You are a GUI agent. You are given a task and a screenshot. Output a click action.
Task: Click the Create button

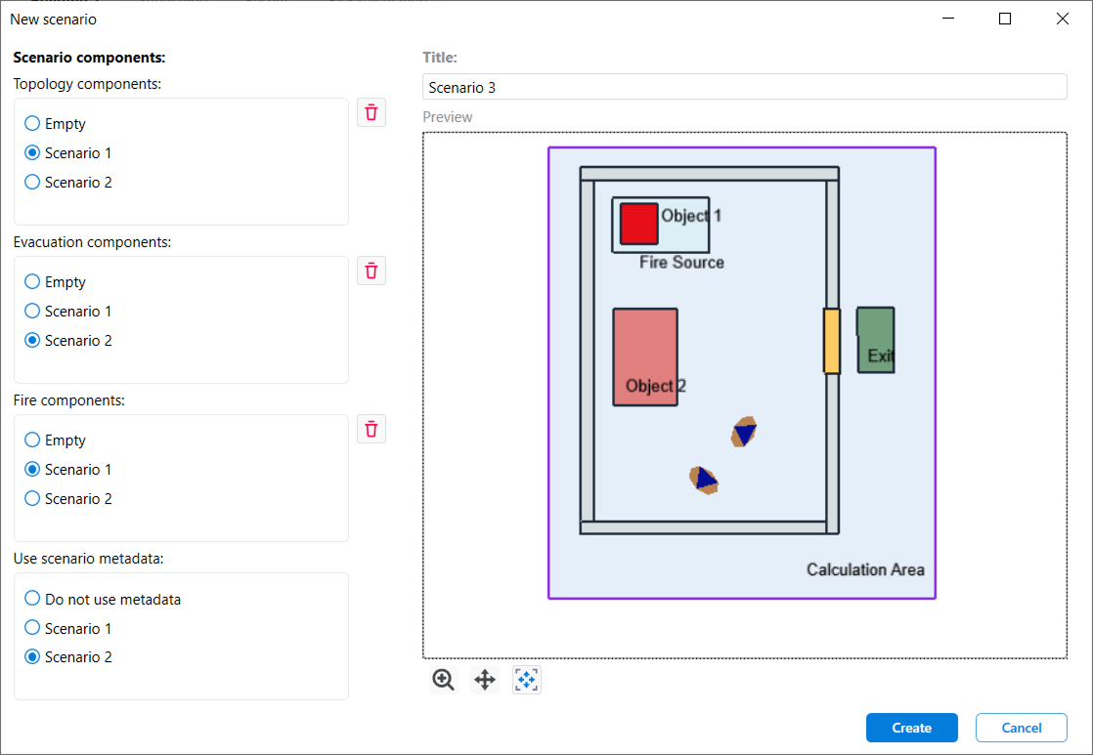click(911, 727)
